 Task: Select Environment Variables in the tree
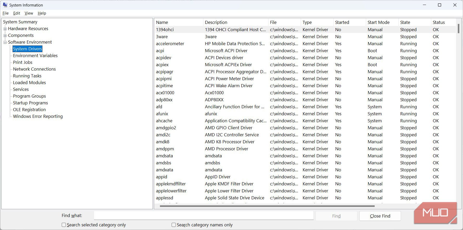tap(35, 56)
